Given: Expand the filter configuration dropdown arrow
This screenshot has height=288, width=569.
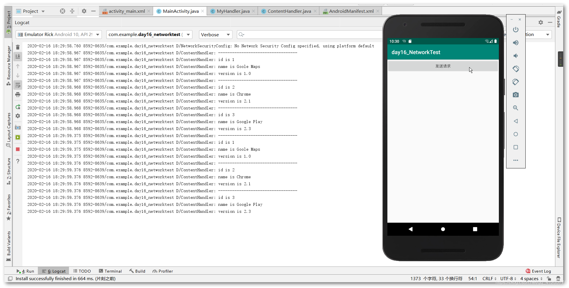Looking at the screenshot, I should click(547, 35).
